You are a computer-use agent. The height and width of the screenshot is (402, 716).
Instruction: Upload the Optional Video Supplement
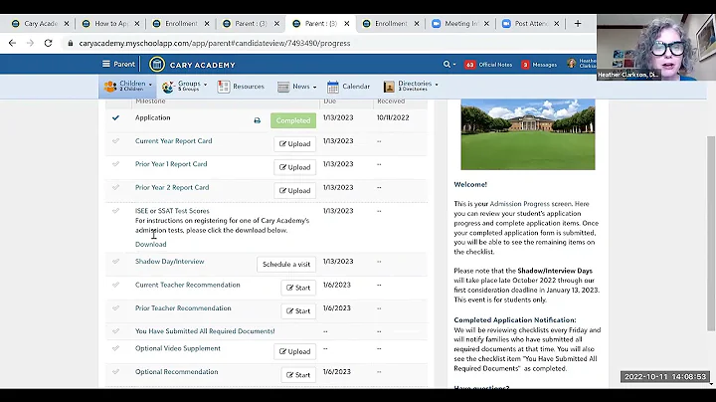click(295, 352)
